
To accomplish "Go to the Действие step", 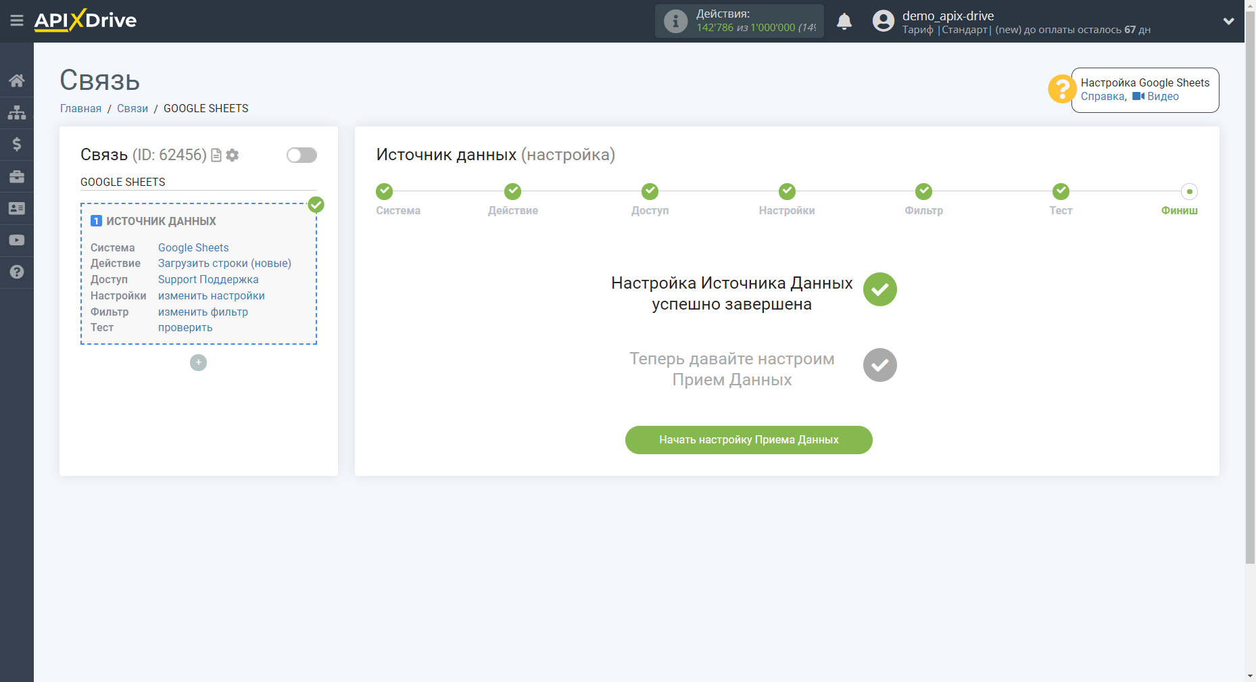I will [x=513, y=192].
